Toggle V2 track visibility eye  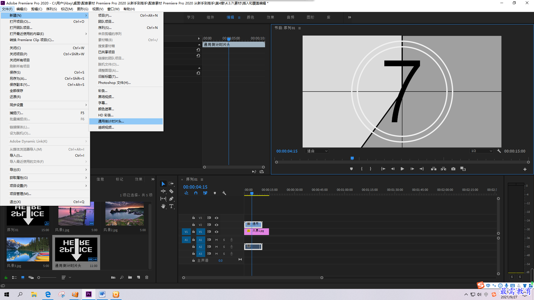216,225
